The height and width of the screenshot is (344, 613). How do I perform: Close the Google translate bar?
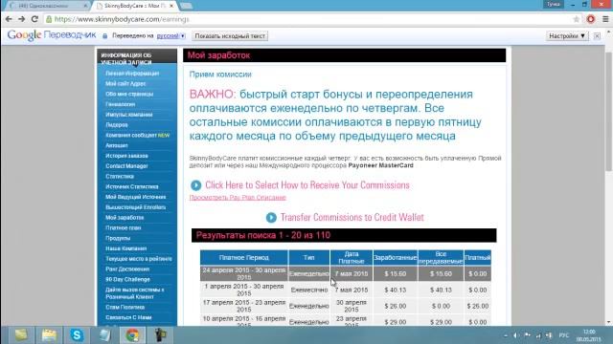[x=597, y=36]
